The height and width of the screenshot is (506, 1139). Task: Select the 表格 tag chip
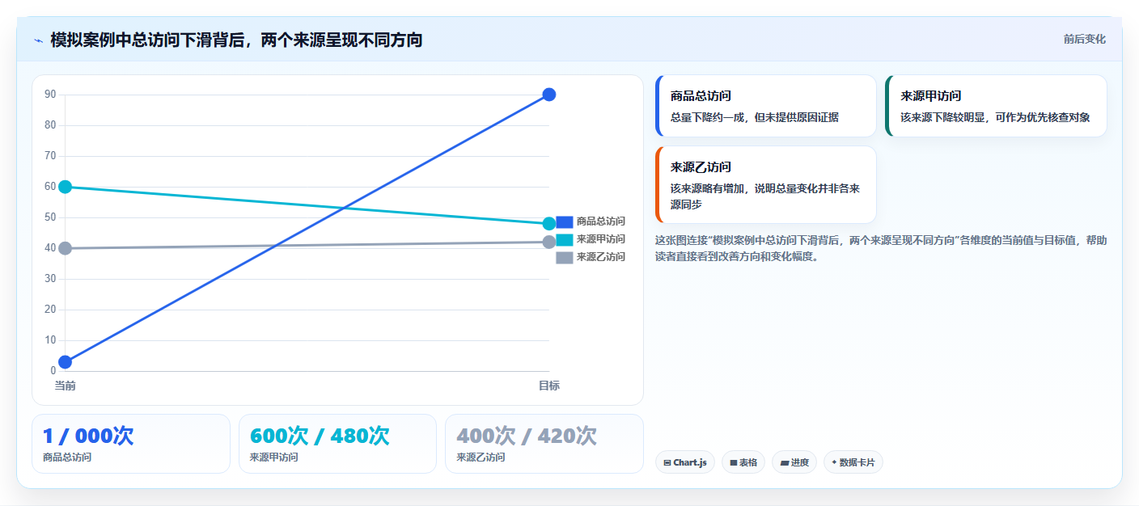(743, 462)
